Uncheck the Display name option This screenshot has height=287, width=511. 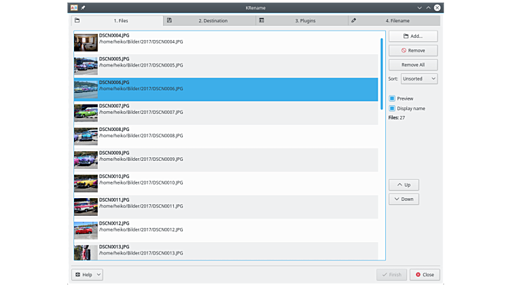coord(392,109)
